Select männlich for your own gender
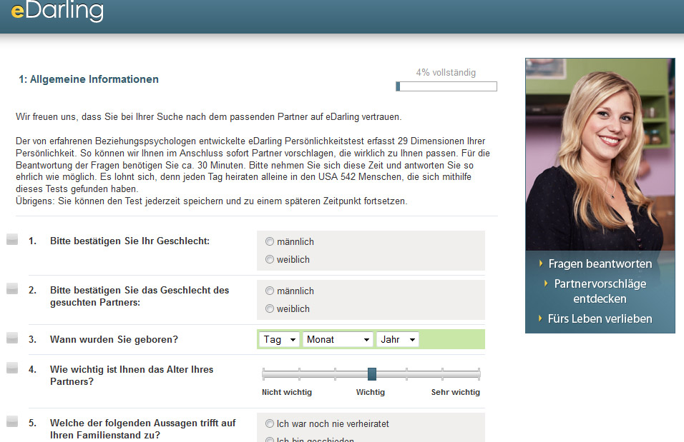Image resolution: width=684 pixels, height=442 pixels. click(270, 241)
